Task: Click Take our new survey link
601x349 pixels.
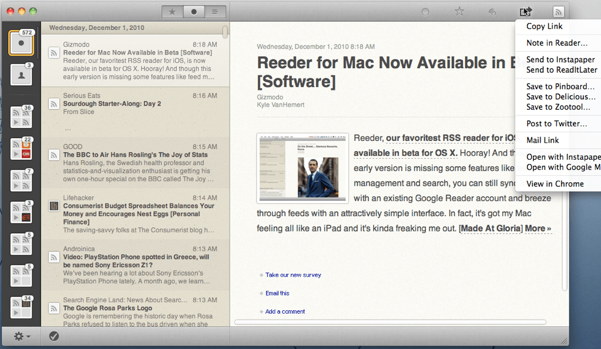Action: pyautogui.click(x=293, y=275)
